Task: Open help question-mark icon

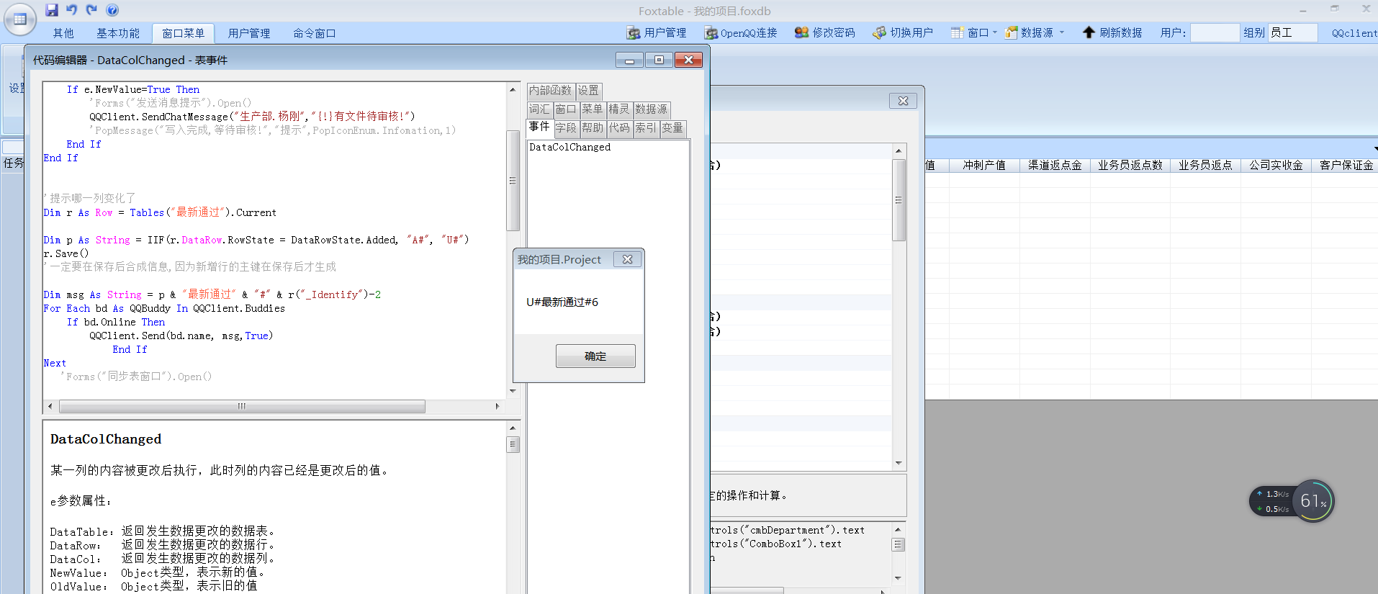Action: pyautogui.click(x=112, y=10)
